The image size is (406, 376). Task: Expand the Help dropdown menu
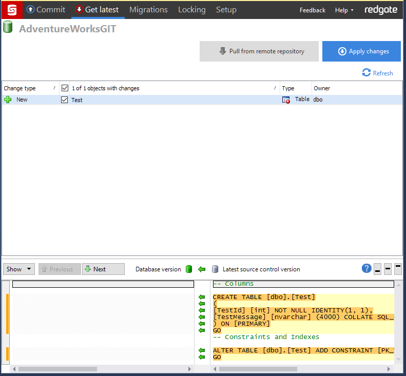344,10
